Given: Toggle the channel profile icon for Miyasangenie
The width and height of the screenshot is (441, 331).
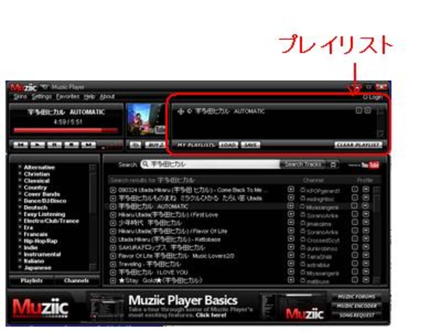Looking at the screenshot, I should pos(366,206).
